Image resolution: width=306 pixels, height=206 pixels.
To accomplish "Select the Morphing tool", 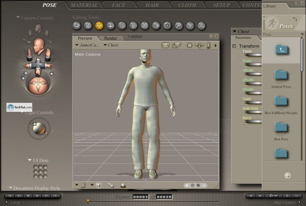I will (190, 26).
